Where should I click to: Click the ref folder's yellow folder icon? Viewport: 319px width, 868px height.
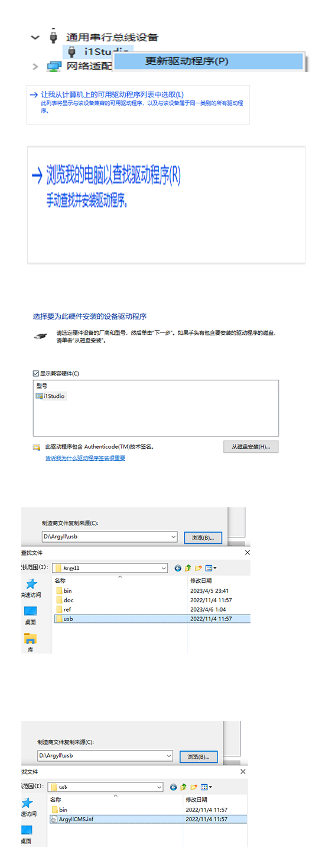tap(59, 609)
